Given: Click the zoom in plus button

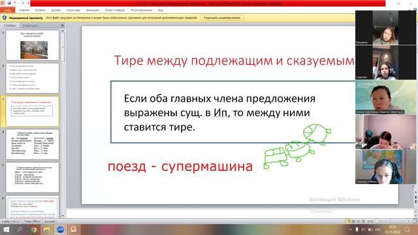Looking at the screenshot, I should point(409,221).
